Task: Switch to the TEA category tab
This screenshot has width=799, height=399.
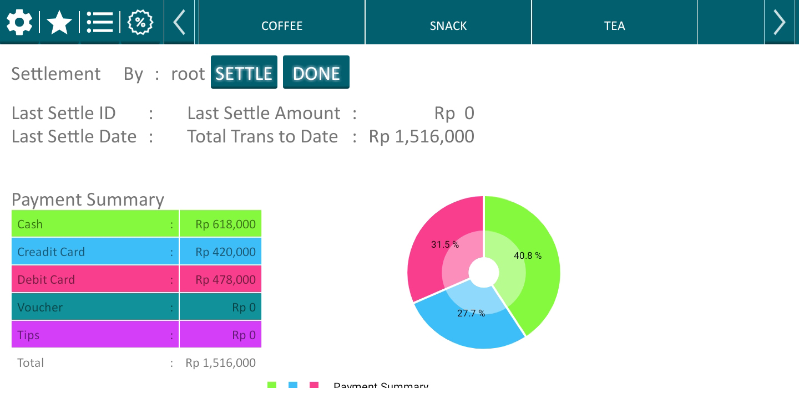Action: pyautogui.click(x=615, y=22)
